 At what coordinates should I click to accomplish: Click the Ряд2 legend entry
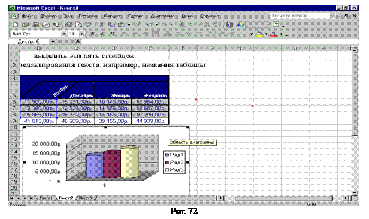coord(174,162)
